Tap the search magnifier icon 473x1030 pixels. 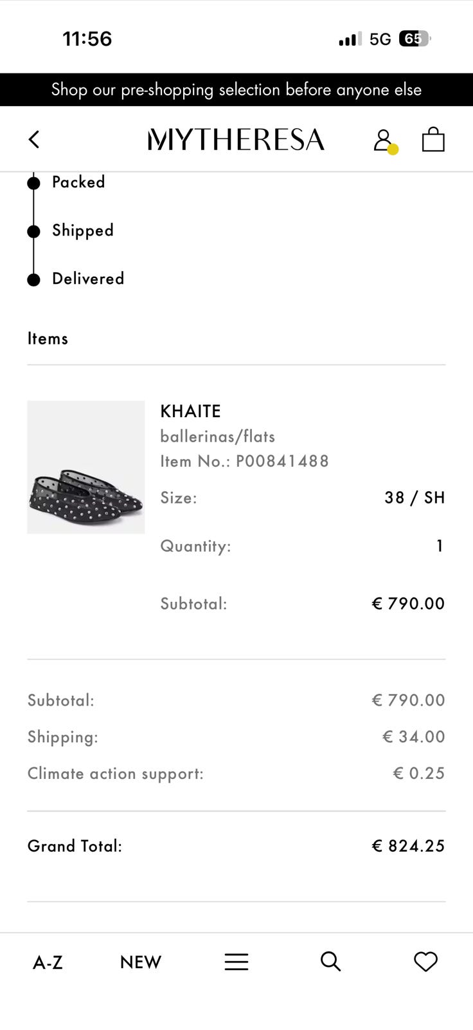(x=330, y=961)
